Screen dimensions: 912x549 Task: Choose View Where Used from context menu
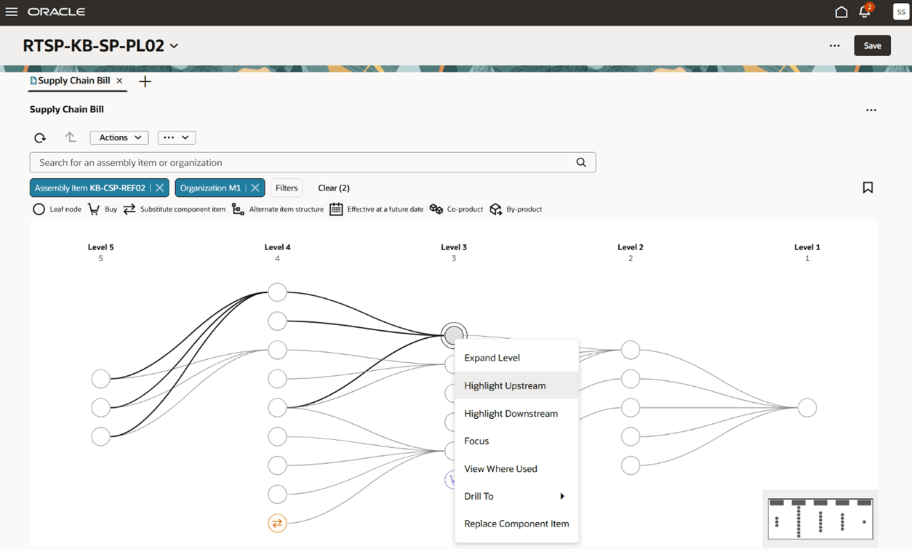[x=516, y=468]
